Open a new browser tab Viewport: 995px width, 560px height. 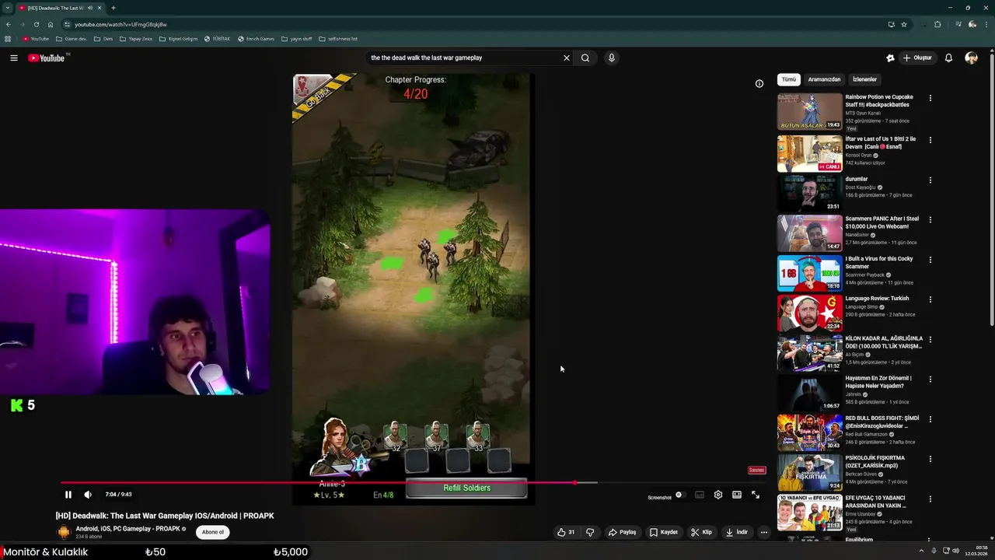[113, 8]
